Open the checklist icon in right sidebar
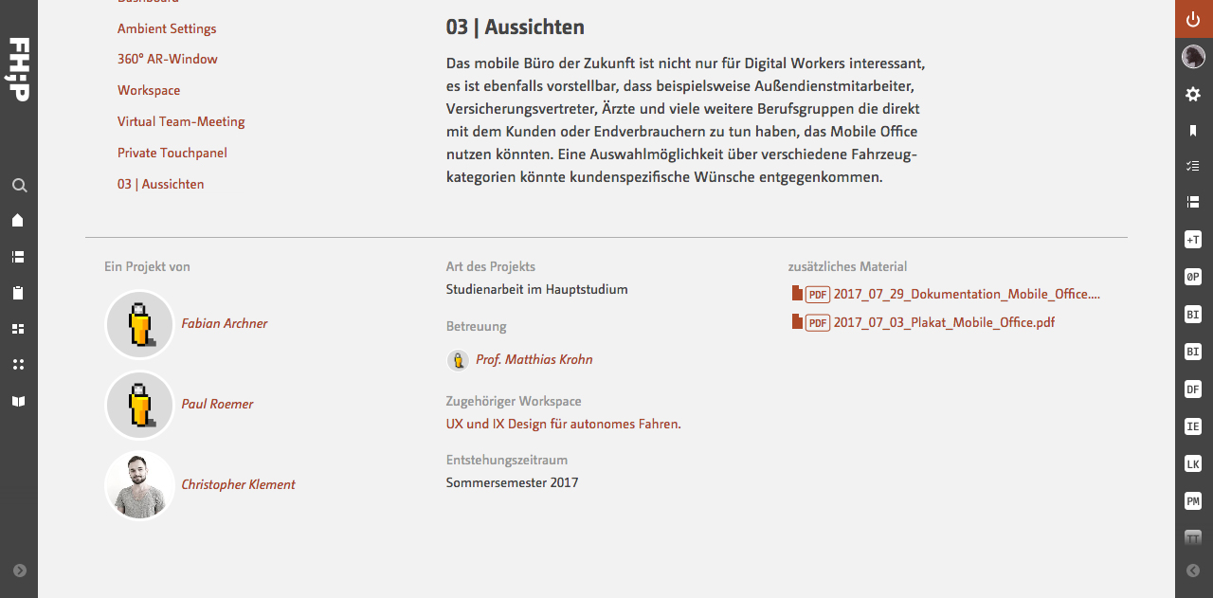The height and width of the screenshot is (598, 1213). (1193, 166)
